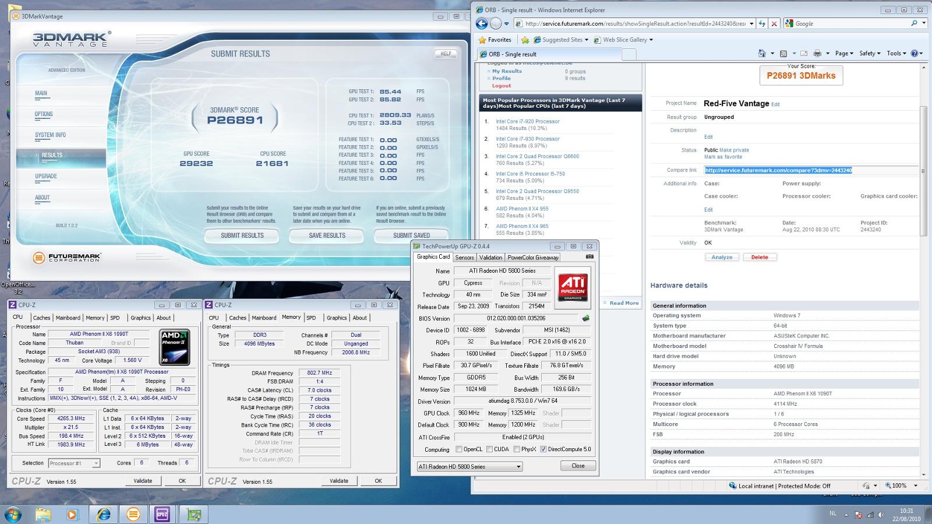932x524 pixels.
Task: Click the Internet Explorer taskbar icon
Action: click(104, 514)
